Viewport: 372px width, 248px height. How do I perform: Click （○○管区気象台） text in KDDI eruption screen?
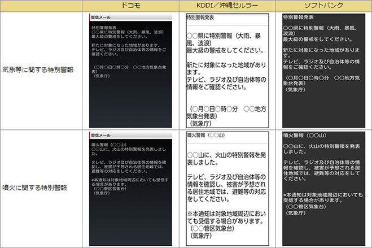click(x=212, y=228)
